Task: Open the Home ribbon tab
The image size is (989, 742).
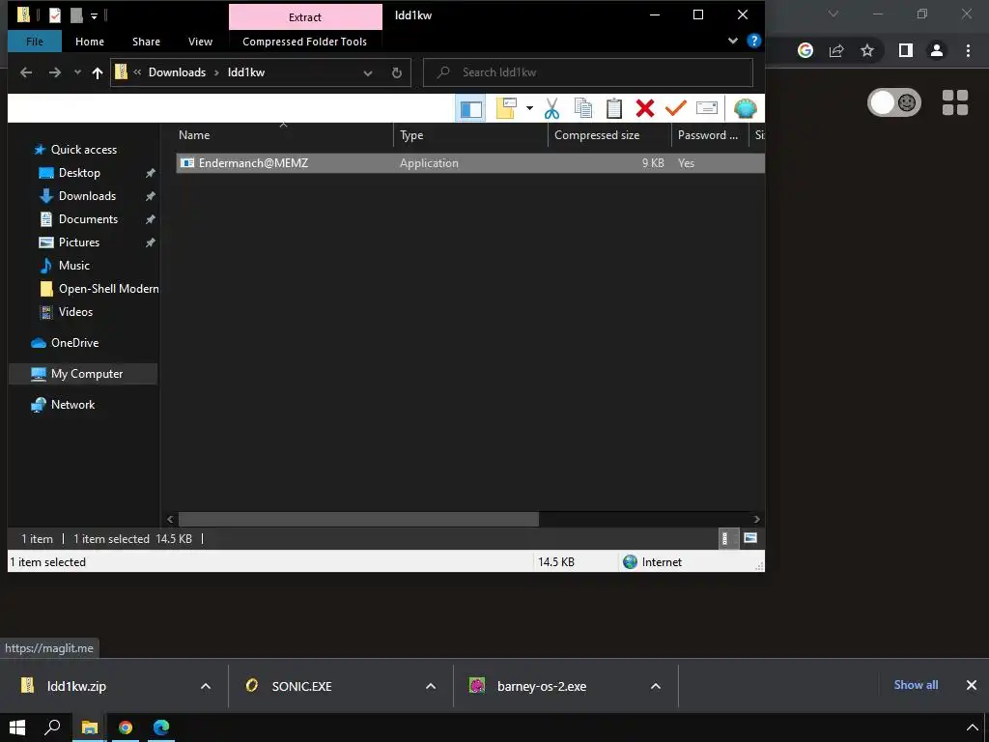Action: coord(90,42)
